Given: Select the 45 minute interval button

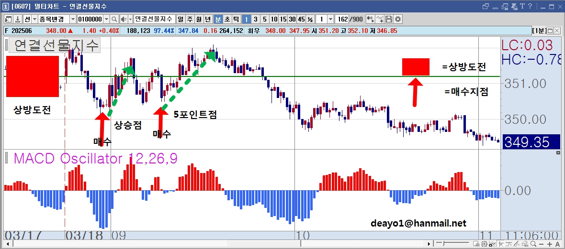Looking at the screenshot, I should [x=301, y=19].
